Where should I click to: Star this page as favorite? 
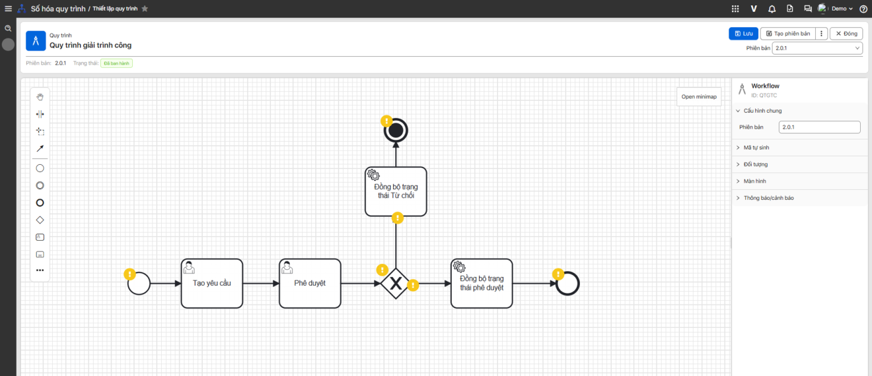[x=145, y=9]
